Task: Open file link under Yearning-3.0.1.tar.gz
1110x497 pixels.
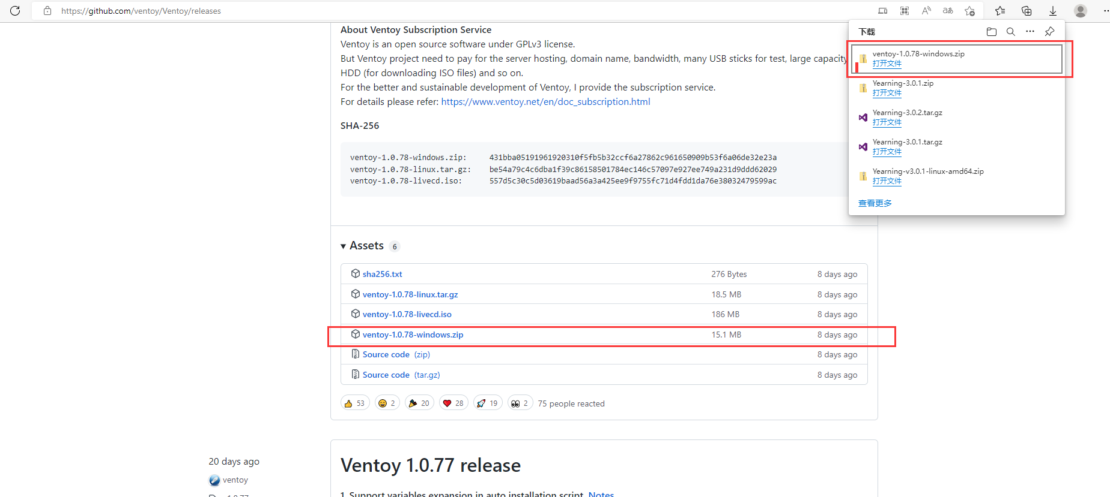Action: (x=887, y=152)
